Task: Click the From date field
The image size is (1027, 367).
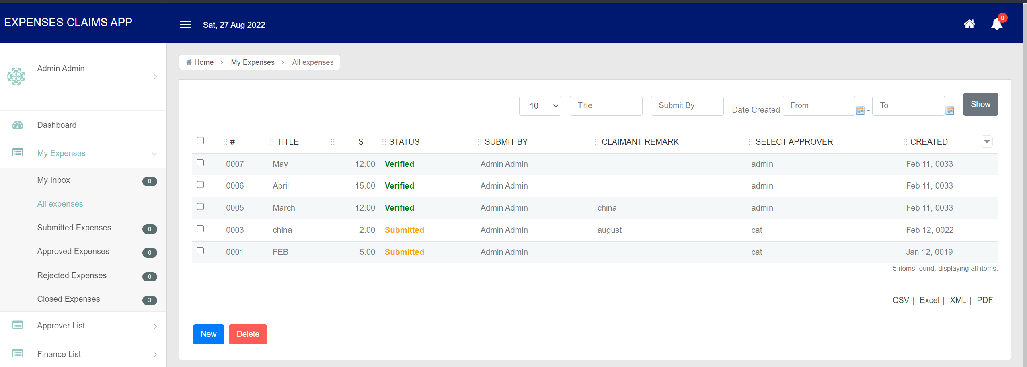Action: click(819, 106)
